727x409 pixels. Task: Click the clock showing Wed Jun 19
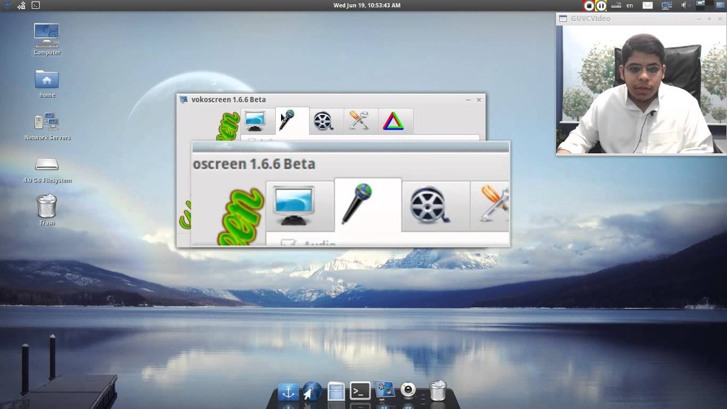click(x=367, y=5)
